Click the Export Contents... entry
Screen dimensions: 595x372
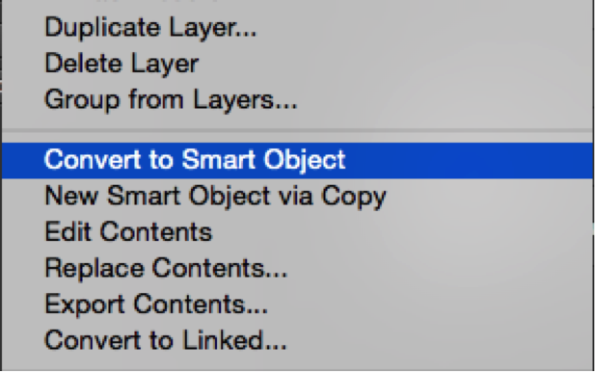tap(297, 305)
